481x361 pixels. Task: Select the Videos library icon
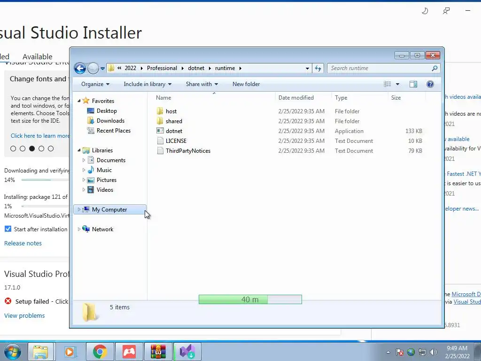91,190
